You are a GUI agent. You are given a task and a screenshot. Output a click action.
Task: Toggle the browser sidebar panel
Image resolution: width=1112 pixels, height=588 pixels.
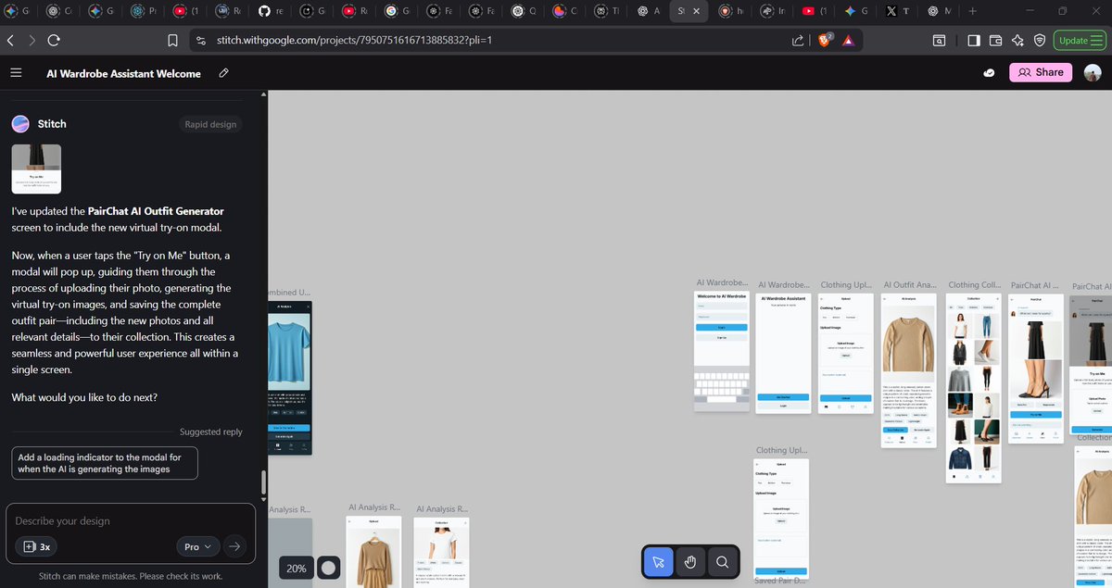973,41
